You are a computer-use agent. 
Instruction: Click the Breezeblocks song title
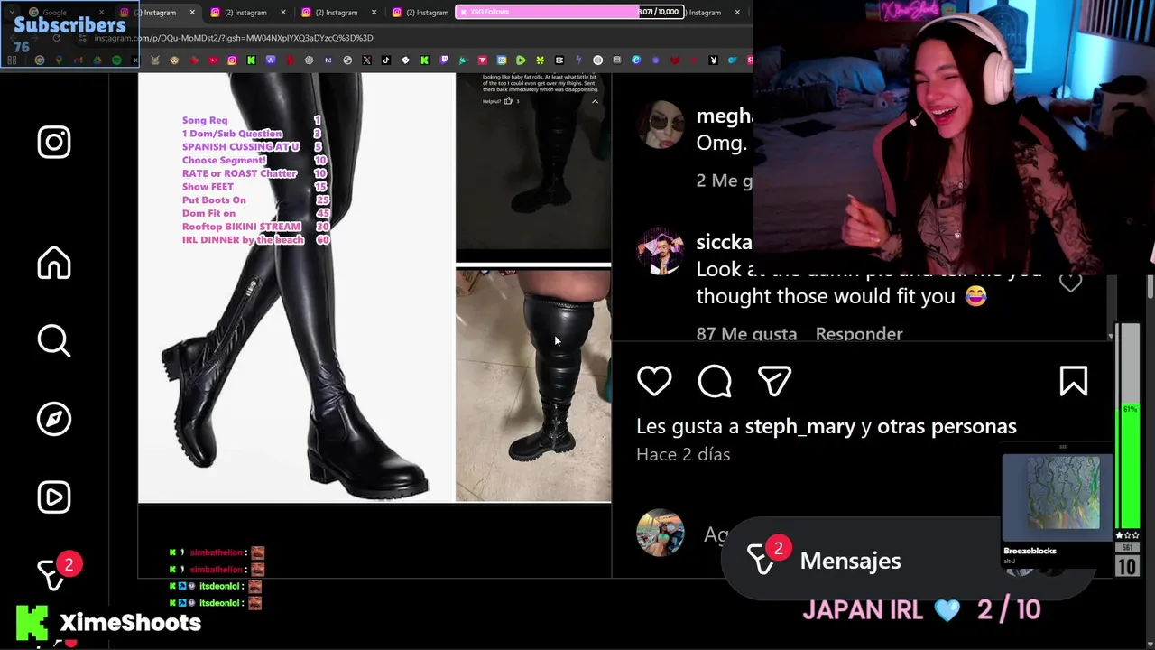(x=1030, y=551)
